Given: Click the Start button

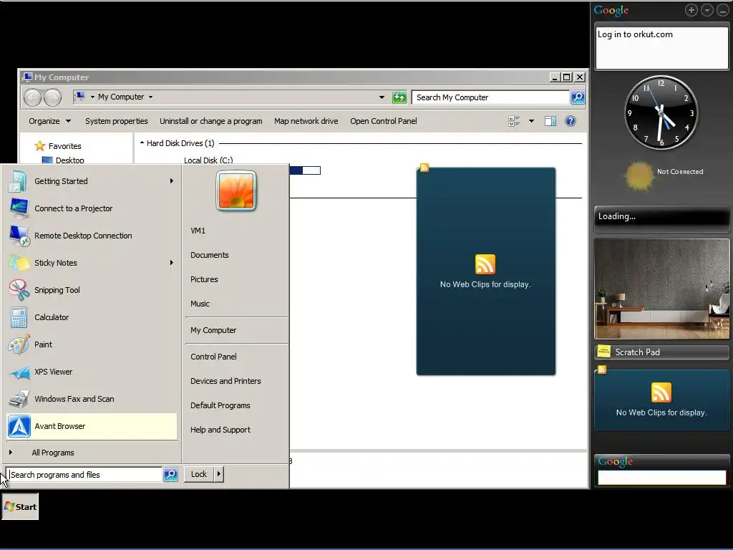Looking at the screenshot, I should (x=20, y=506).
